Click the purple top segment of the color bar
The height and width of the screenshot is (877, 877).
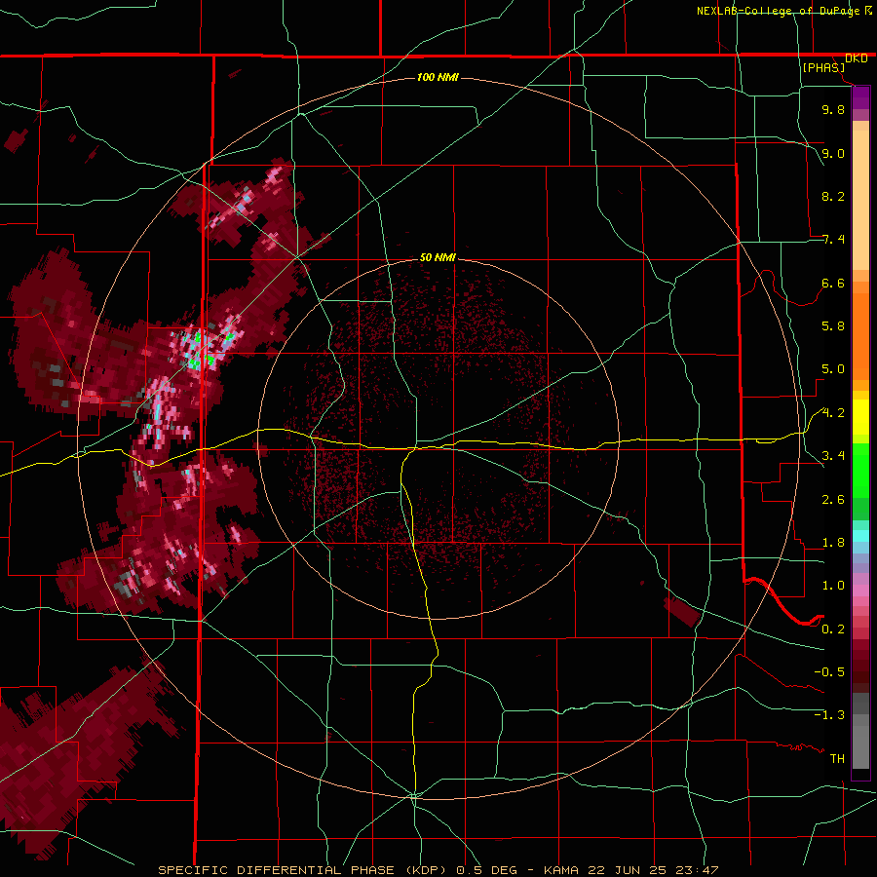coord(860,97)
